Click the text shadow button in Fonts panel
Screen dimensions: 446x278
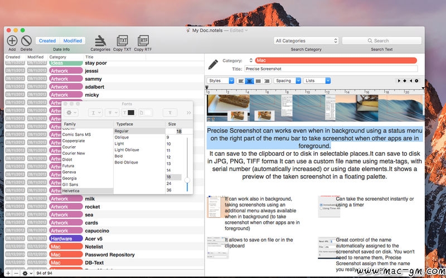(x=170, y=113)
